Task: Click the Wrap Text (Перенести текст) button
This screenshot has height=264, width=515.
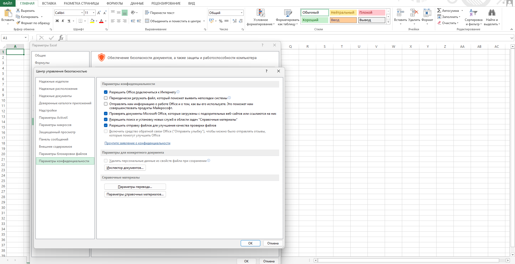Action: [x=160, y=13]
